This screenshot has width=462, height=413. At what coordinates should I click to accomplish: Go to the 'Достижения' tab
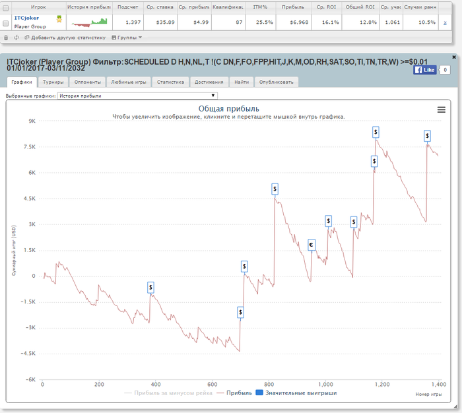[x=209, y=82]
